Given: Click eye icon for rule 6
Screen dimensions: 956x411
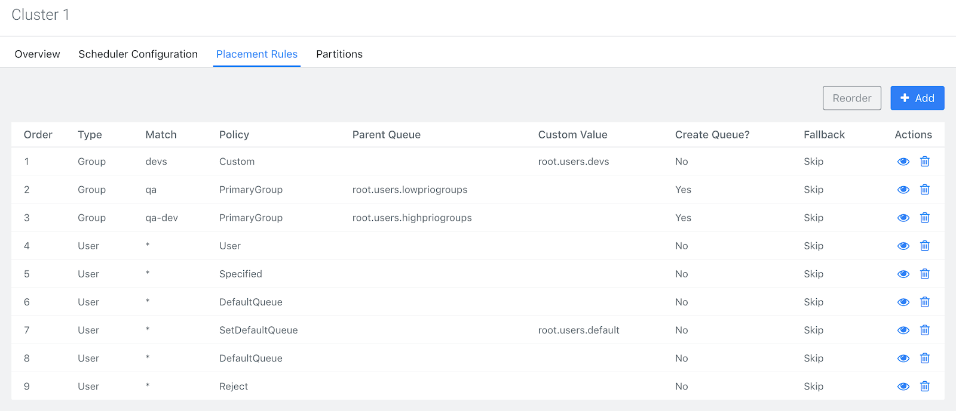Looking at the screenshot, I should click(x=903, y=302).
